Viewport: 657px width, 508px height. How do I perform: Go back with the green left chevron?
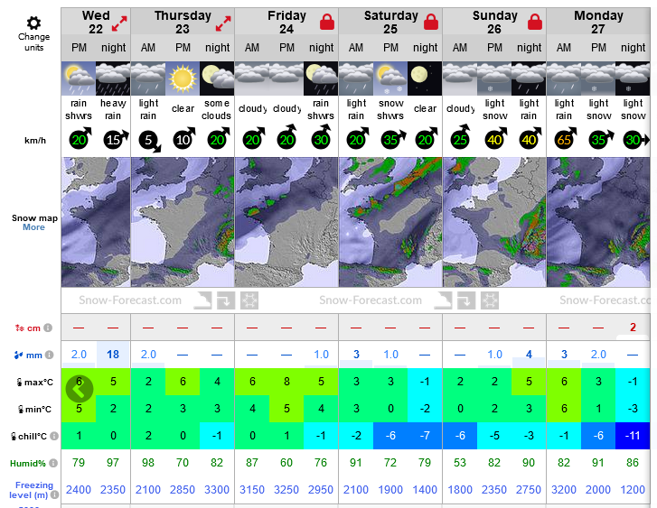pyautogui.click(x=80, y=389)
